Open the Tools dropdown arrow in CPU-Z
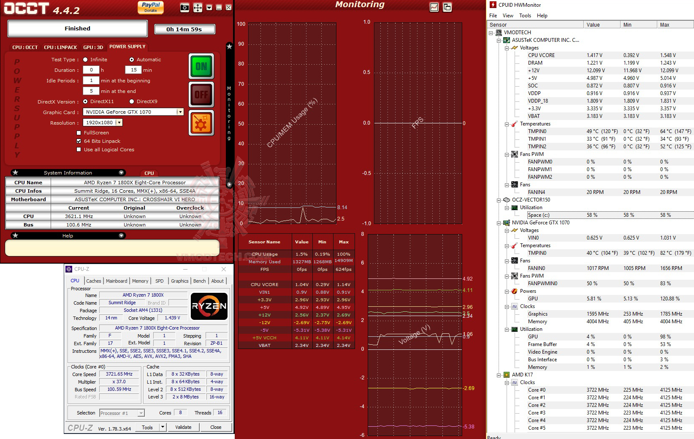Viewport: 694px width, 439px height. click(163, 427)
